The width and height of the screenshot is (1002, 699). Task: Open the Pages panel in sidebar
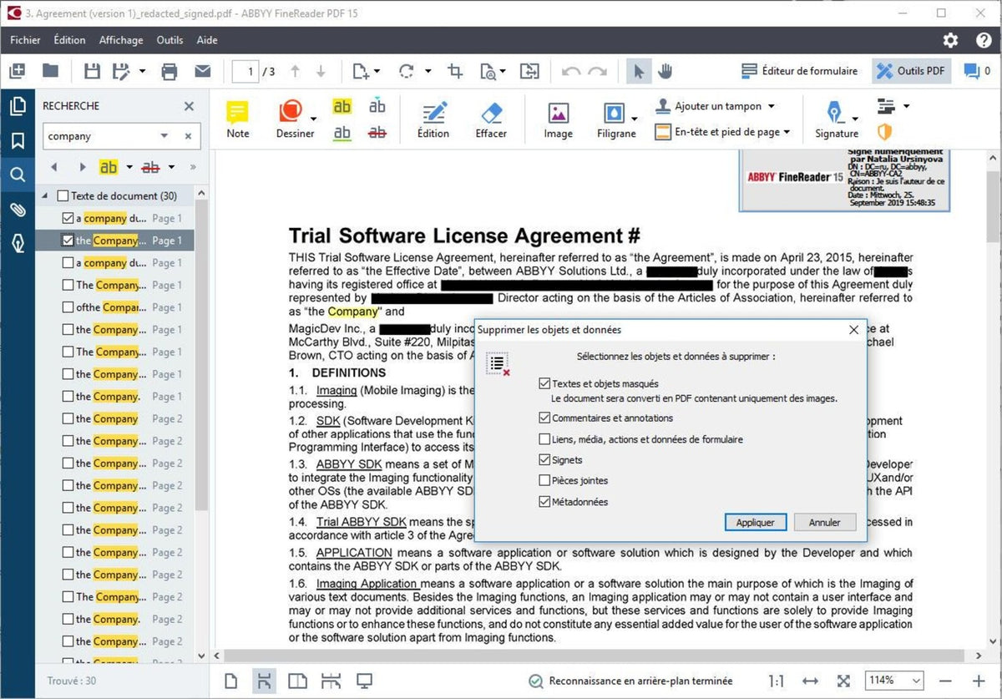(x=17, y=106)
